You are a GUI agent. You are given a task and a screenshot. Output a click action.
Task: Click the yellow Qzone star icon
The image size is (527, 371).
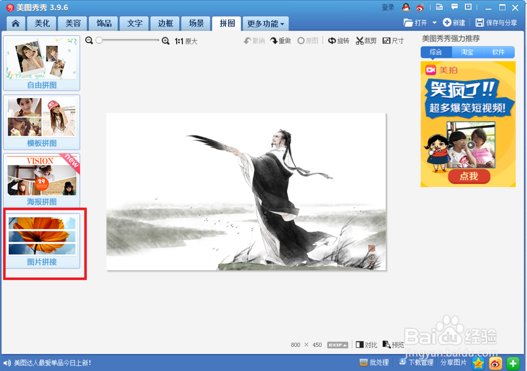pos(478,363)
